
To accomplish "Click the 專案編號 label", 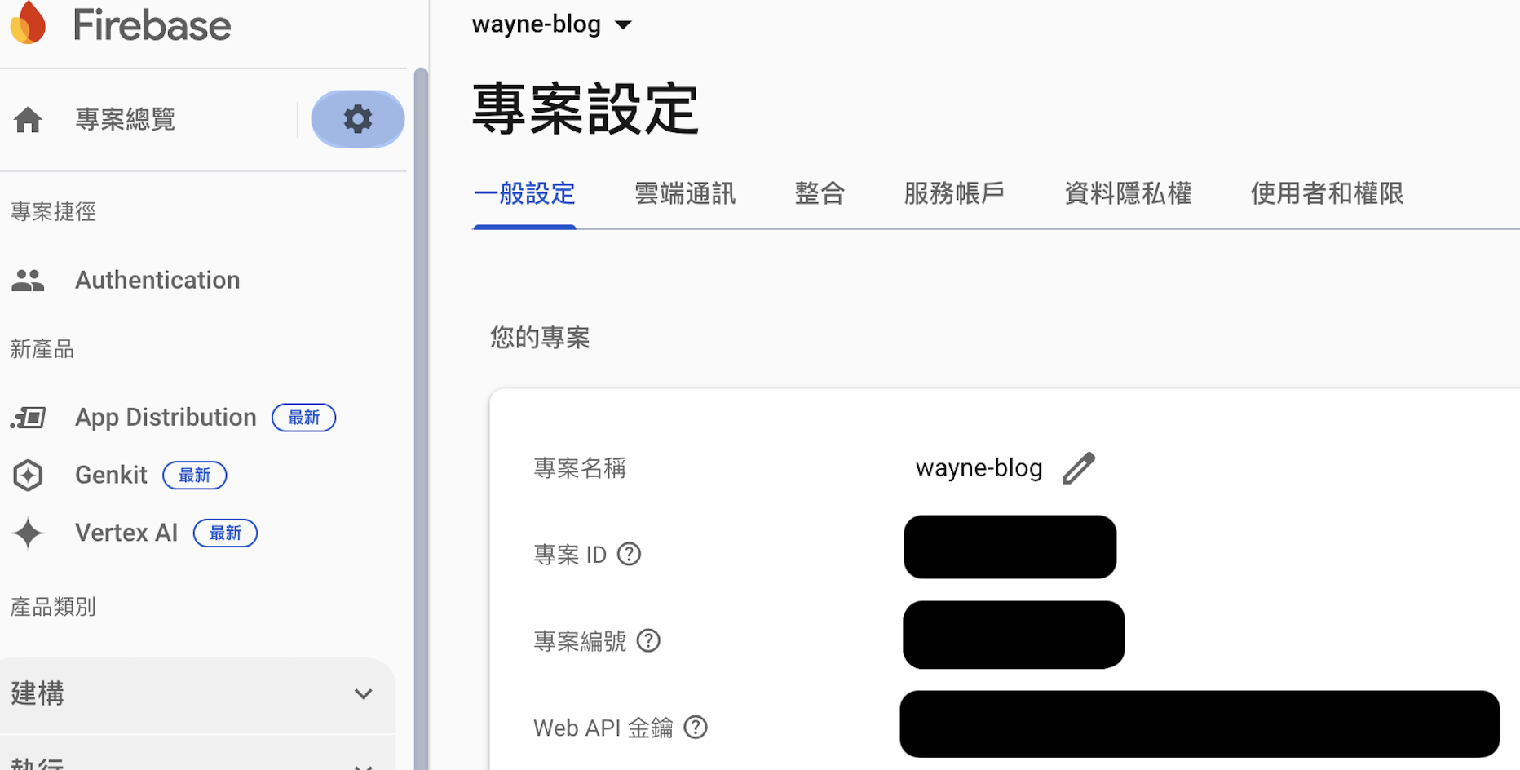I will click(x=580, y=641).
